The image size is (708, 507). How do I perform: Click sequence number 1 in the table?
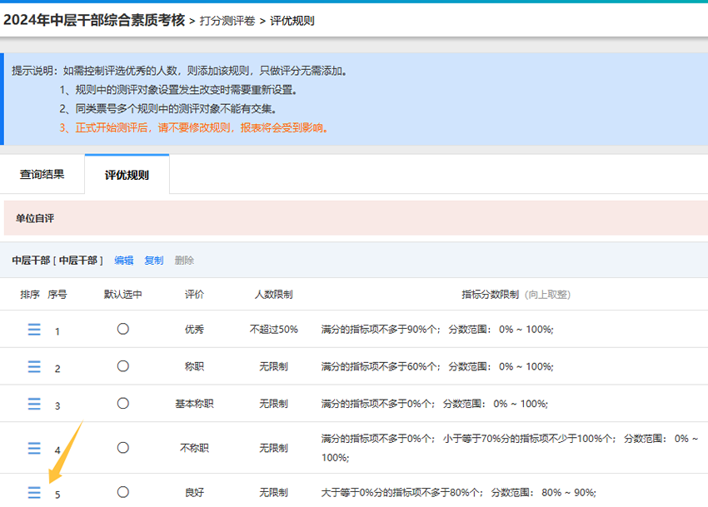pos(57,331)
